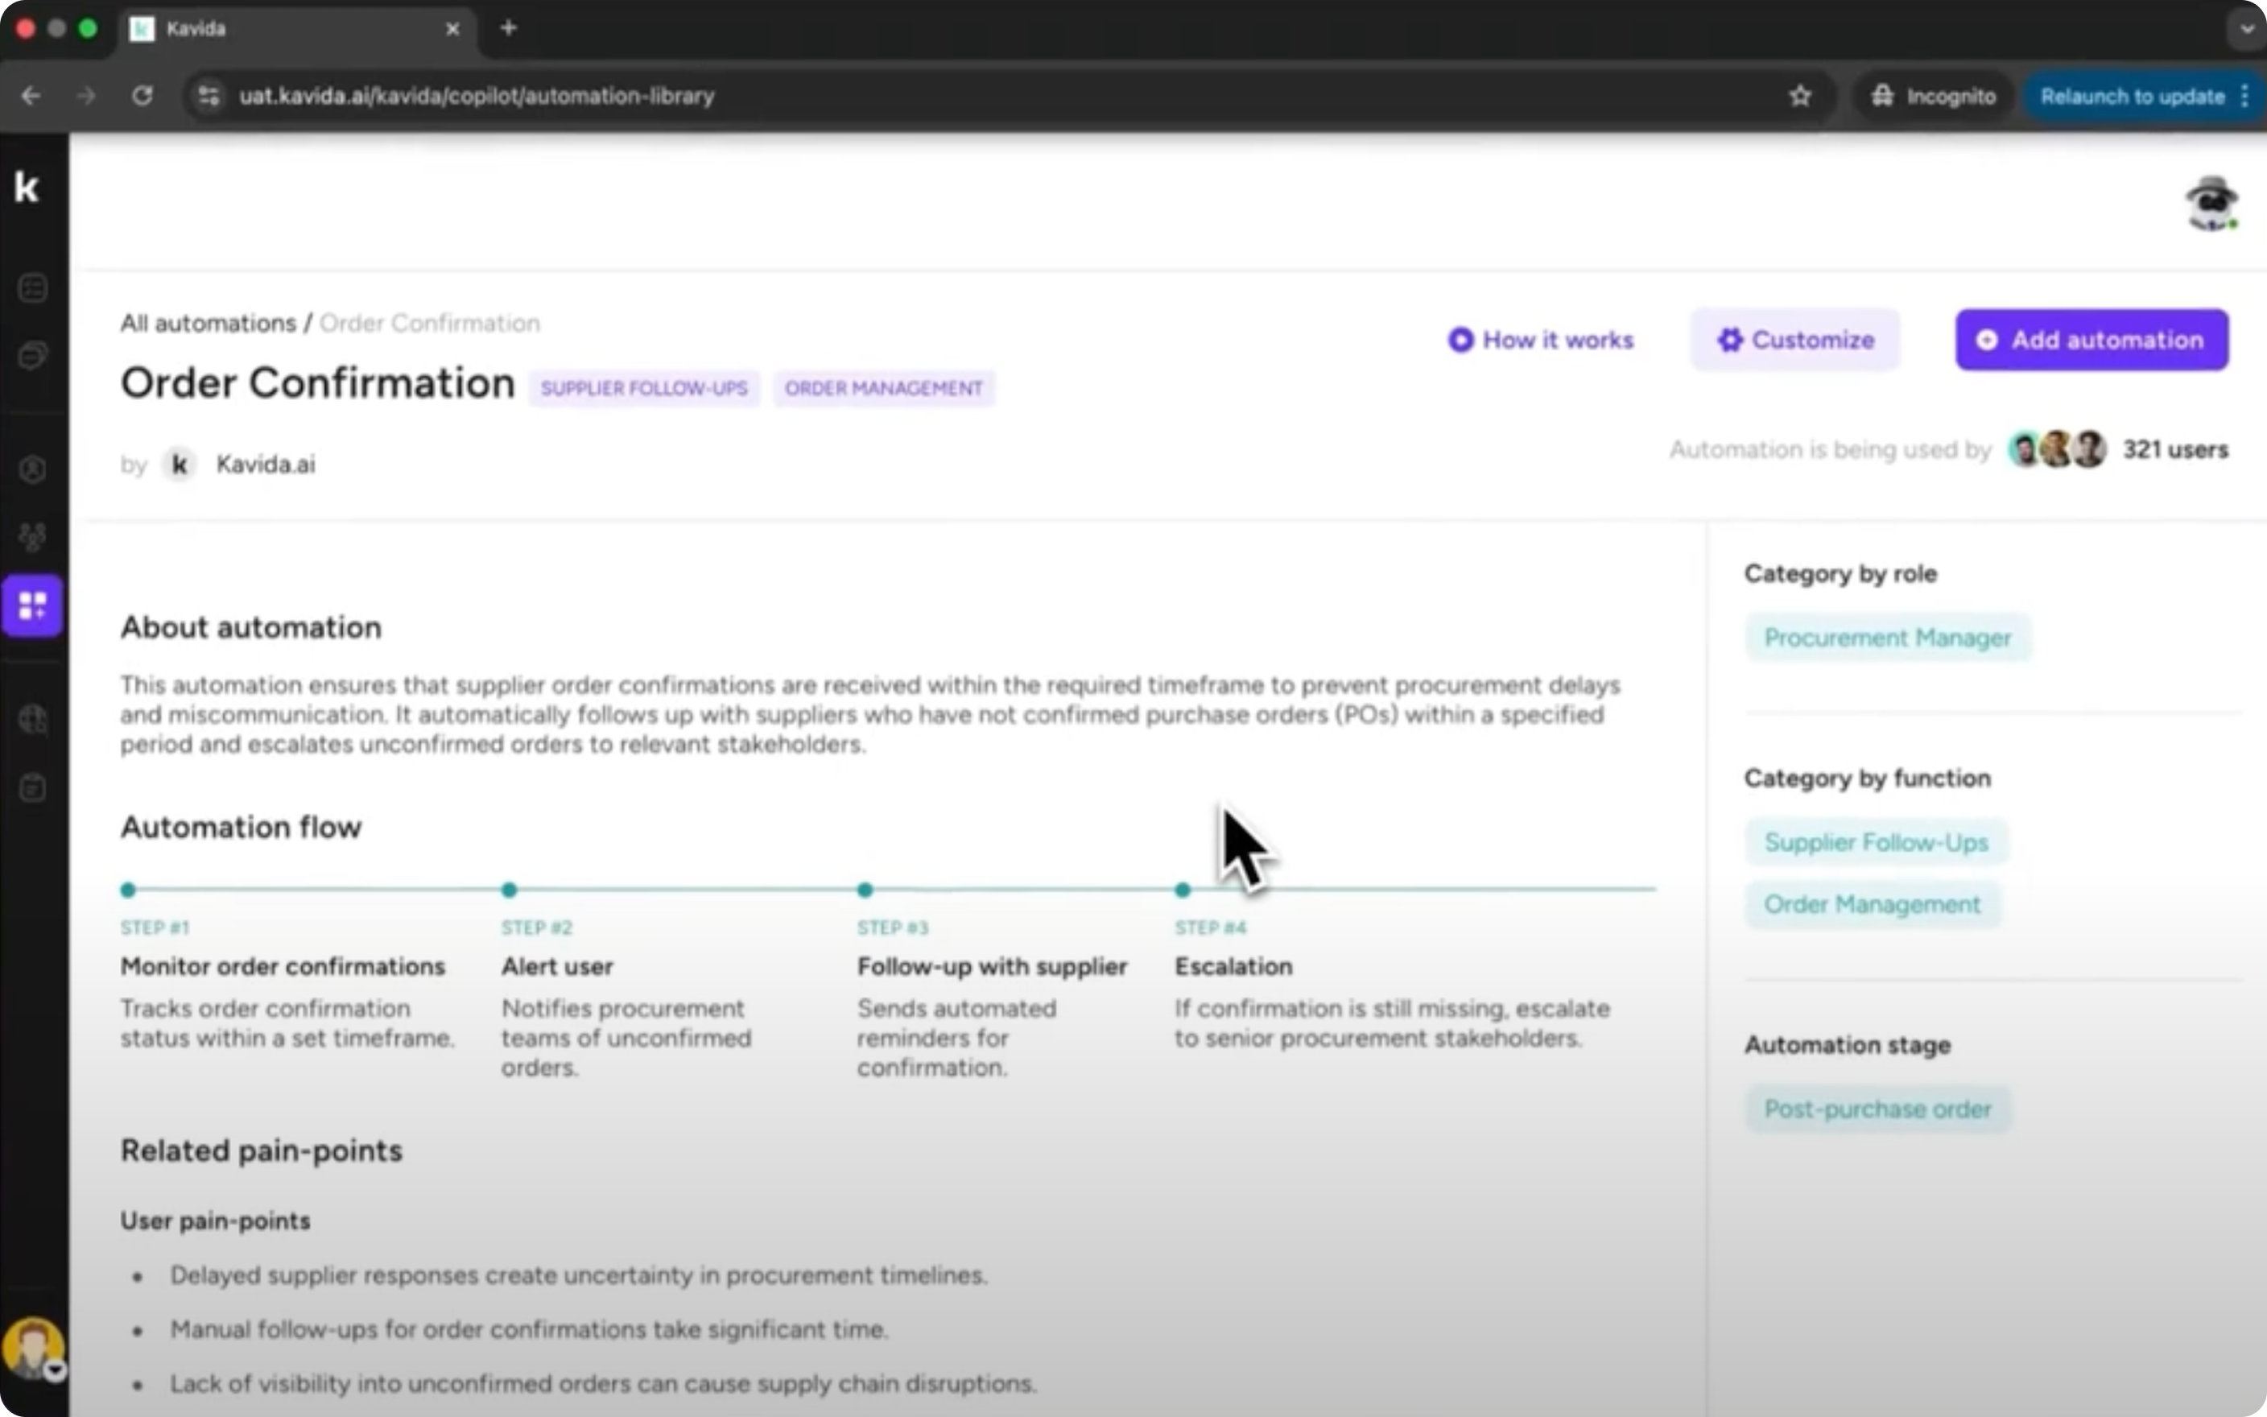
Task: Select the purple automation library grid icon
Action: tap(33, 605)
